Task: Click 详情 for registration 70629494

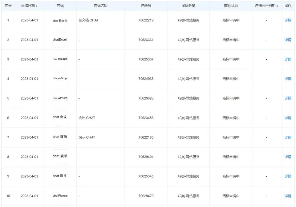Action: pos(288,157)
